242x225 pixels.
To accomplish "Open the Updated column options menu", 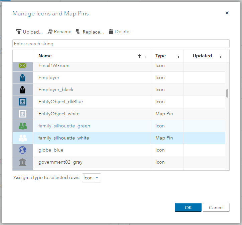I will [x=220, y=56].
